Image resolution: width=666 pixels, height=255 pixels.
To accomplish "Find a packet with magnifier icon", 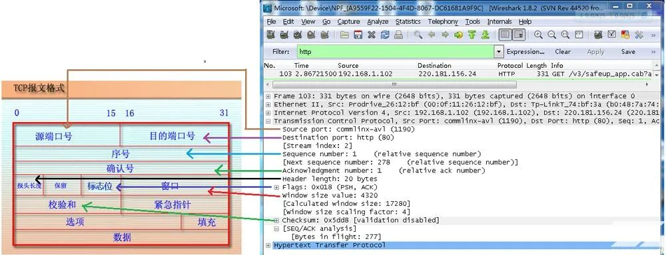I will click(x=418, y=35).
